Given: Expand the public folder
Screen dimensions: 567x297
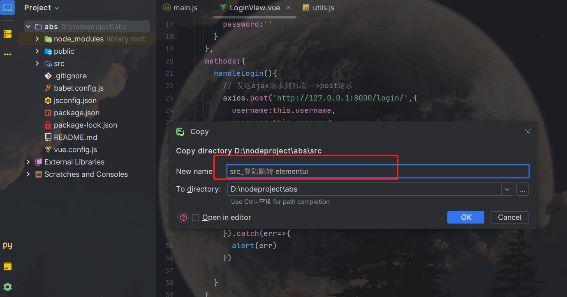Looking at the screenshot, I should [x=37, y=51].
